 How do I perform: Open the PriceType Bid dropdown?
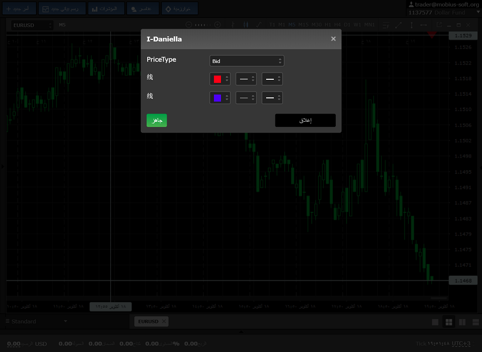247,61
